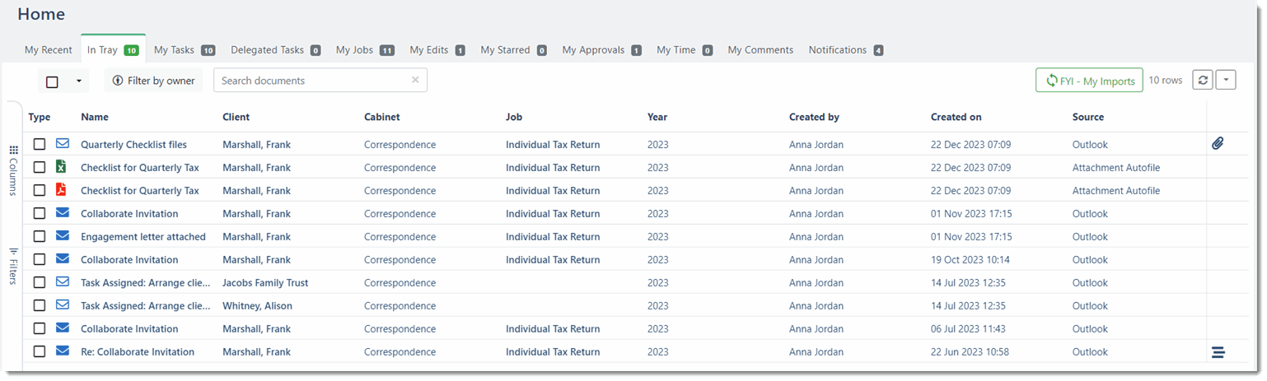Click the paperclip attachment icon on Quarterly Checklist files
Viewport: 1267px width, 381px height.
point(1218,144)
